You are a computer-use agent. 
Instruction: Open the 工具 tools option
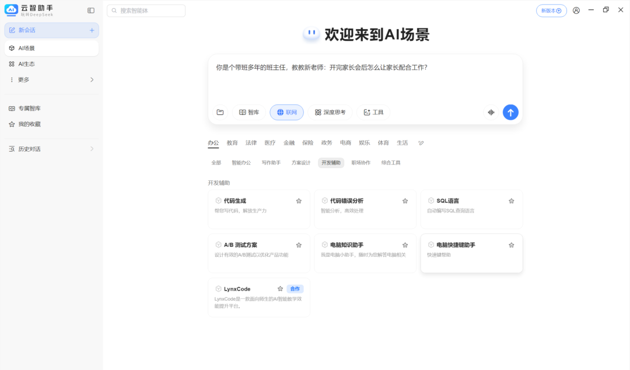[374, 112]
